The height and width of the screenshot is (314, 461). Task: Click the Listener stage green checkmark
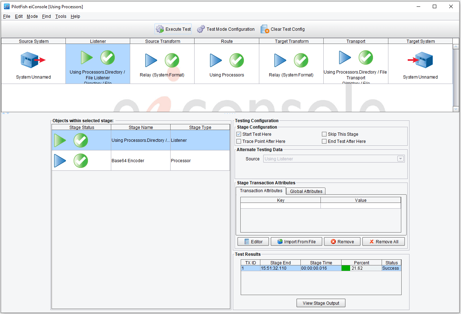coord(107,58)
